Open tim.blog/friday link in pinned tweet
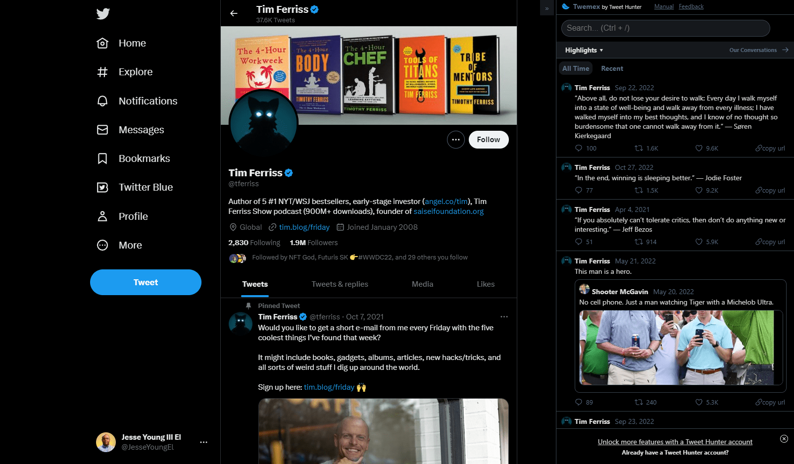The width and height of the screenshot is (794, 464). (329, 387)
